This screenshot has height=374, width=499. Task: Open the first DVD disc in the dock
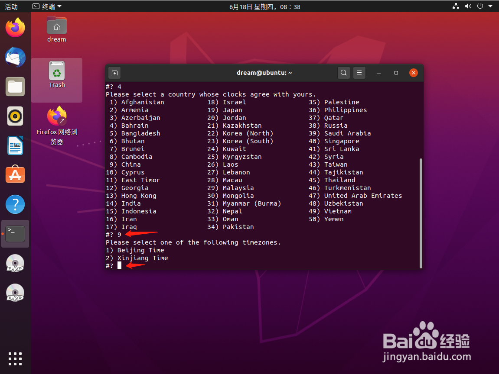15,263
